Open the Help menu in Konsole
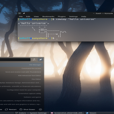This screenshot has height=114, width=114. pyautogui.click(x=84, y=17)
